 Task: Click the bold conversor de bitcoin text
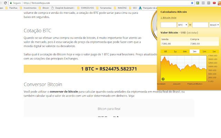pos(64,91)
